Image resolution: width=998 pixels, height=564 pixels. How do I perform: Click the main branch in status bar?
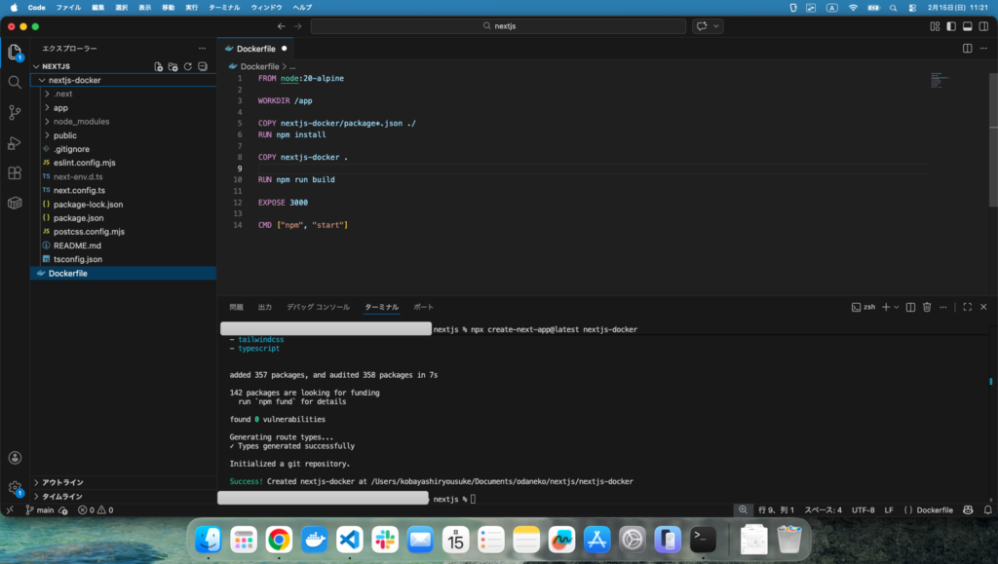pos(39,509)
